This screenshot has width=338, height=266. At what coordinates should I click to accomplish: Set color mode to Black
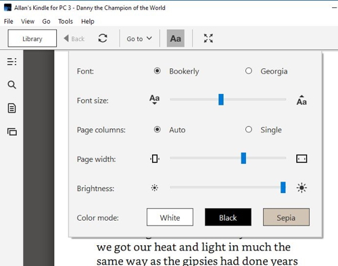tap(228, 217)
